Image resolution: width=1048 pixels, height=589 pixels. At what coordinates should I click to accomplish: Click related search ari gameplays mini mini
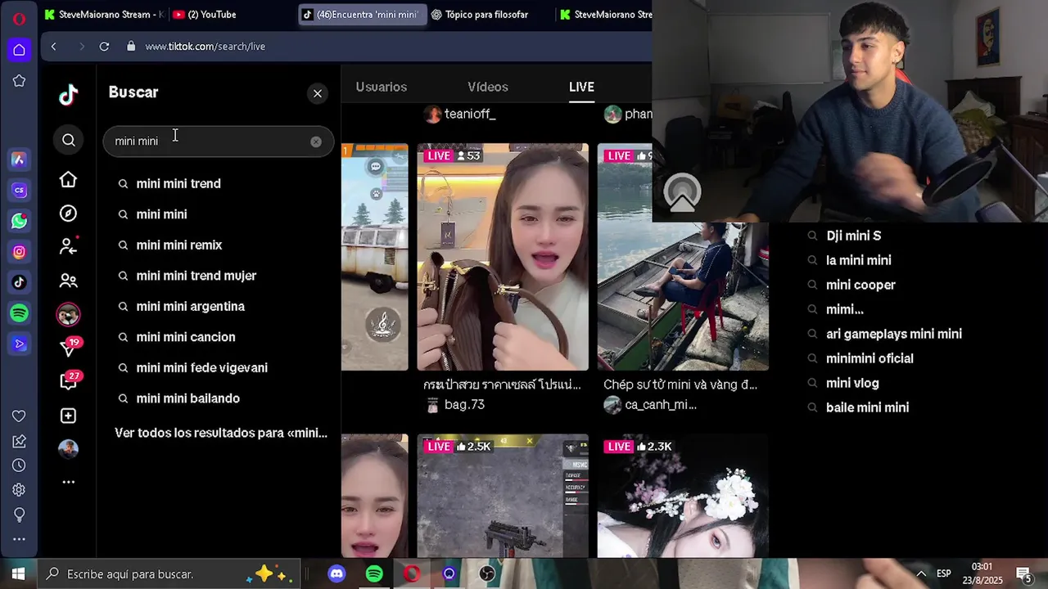point(894,334)
